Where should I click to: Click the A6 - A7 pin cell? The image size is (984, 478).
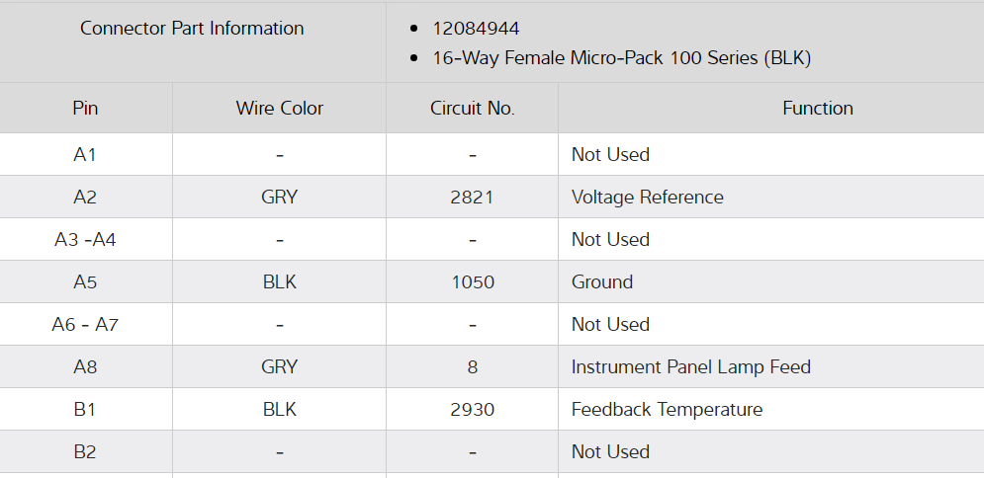(x=85, y=325)
